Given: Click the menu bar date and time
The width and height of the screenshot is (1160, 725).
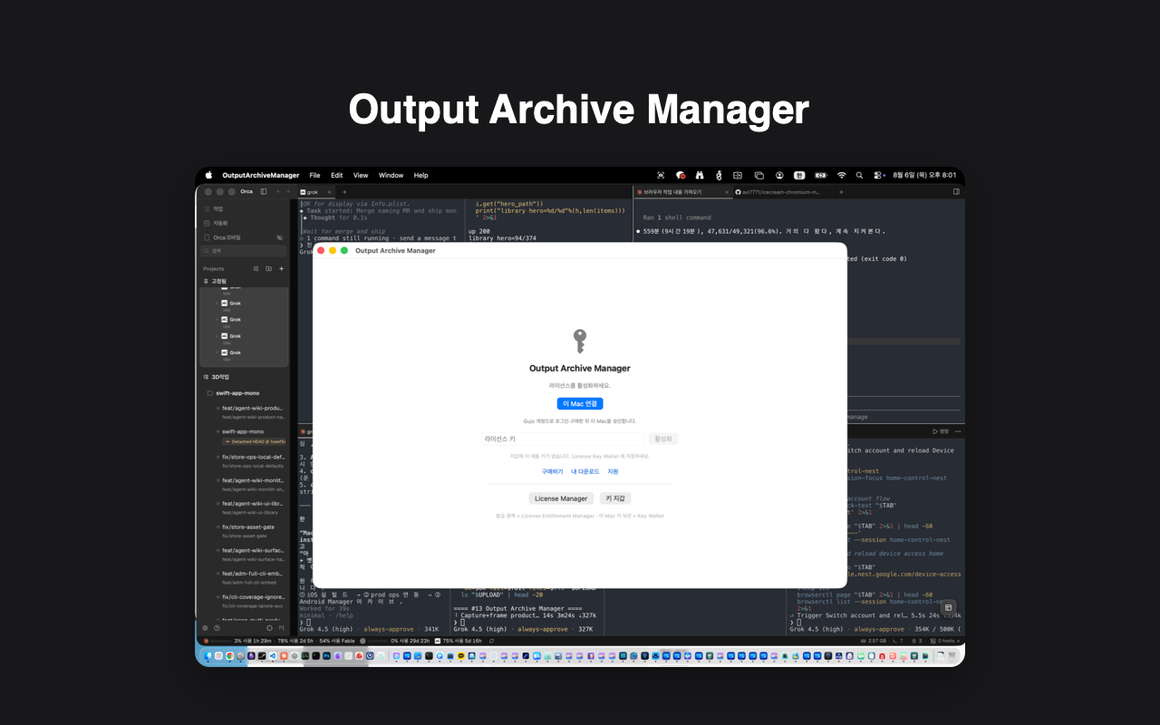Looking at the screenshot, I should point(924,175).
